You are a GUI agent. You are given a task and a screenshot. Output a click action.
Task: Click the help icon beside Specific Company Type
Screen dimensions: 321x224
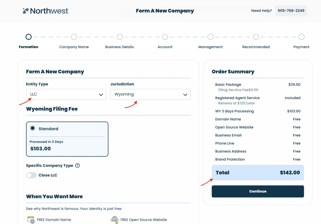tap(78, 166)
